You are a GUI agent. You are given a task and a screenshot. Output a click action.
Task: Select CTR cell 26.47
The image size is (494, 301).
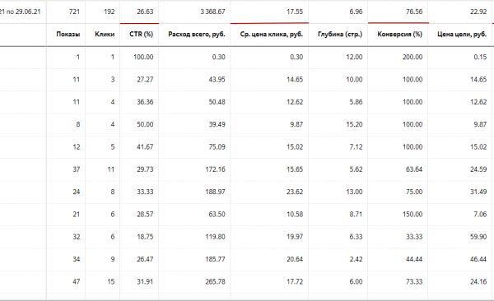point(145,259)
